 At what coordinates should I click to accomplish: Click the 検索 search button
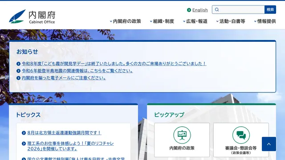(x=270, y=10)
